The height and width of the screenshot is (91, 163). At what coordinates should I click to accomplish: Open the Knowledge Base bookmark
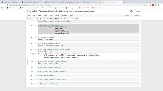71,8
